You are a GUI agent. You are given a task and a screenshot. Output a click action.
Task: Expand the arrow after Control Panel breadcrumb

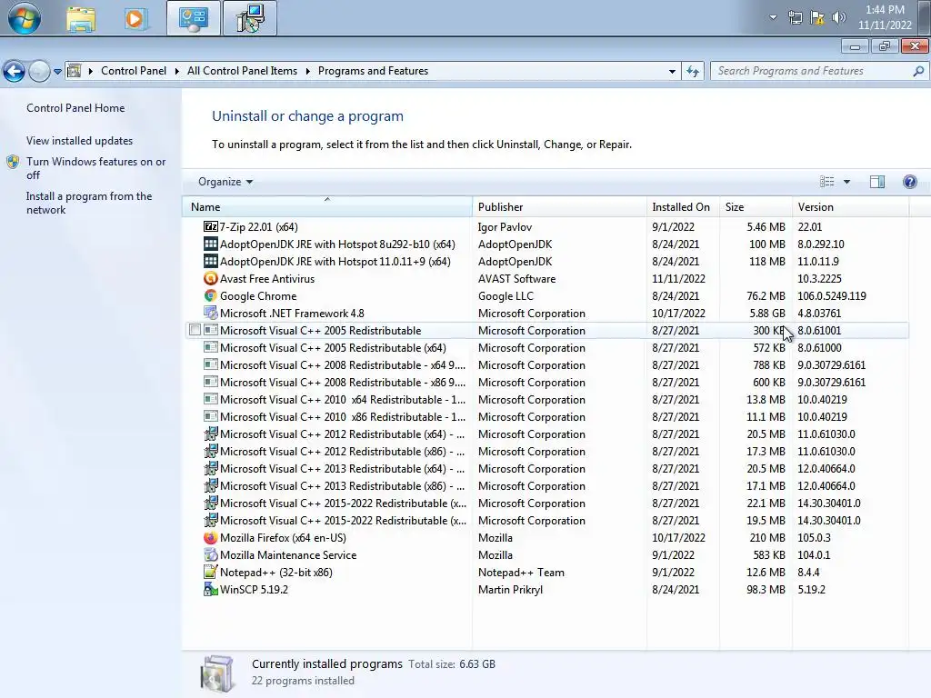[177, 71]
